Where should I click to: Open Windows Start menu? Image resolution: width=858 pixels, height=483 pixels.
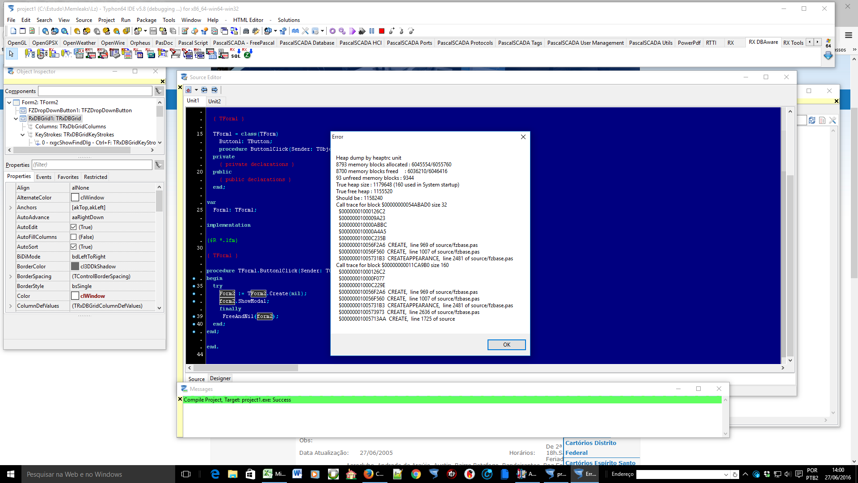click(11, 474)
